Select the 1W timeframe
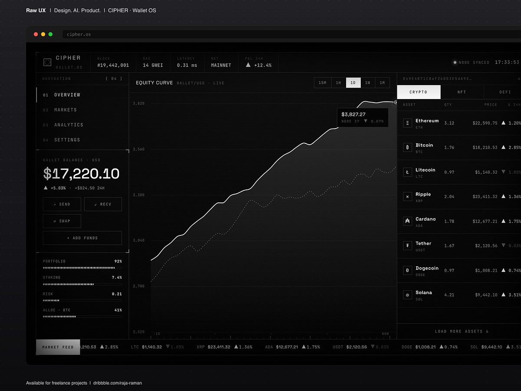 368,83
